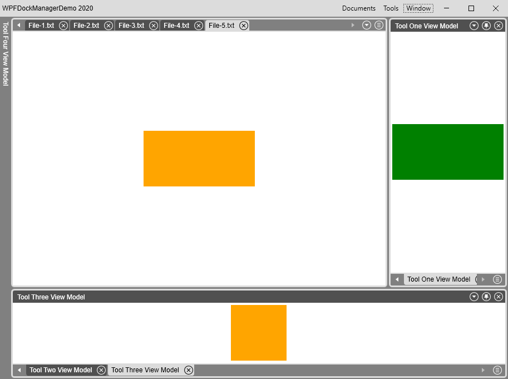508x379 pixels.
Task: Select the Tool Three View Model bottom tab
Action: (145, 370)
